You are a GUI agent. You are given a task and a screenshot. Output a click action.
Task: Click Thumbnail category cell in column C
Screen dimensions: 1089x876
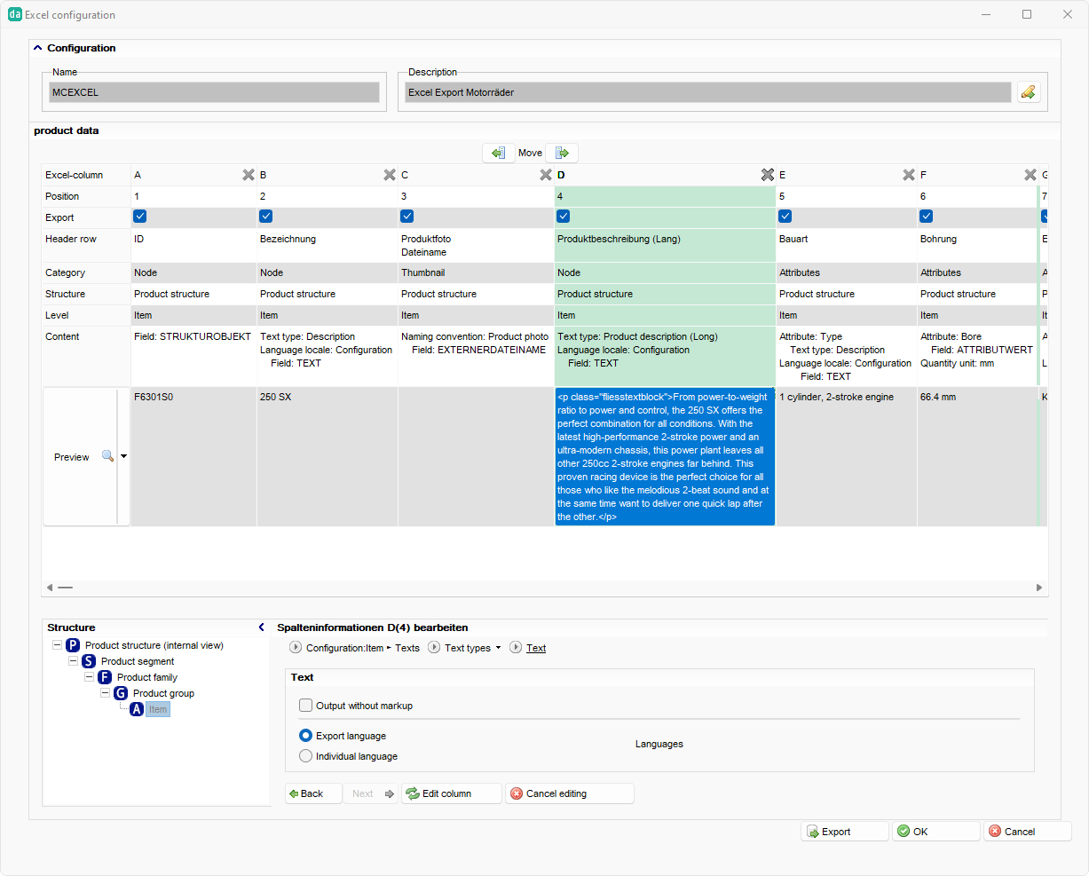(476, 272)
